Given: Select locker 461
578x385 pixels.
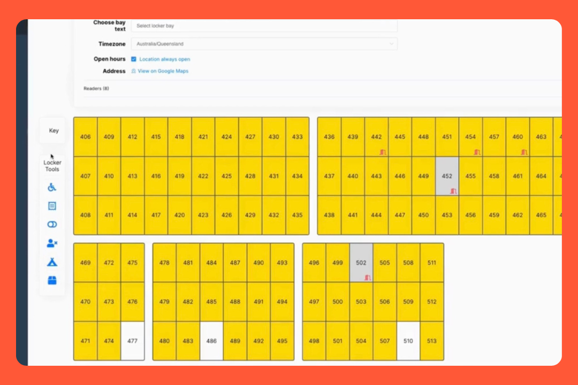Looking at the screenshot, I should pyautogui.click(x=518, y=176).
